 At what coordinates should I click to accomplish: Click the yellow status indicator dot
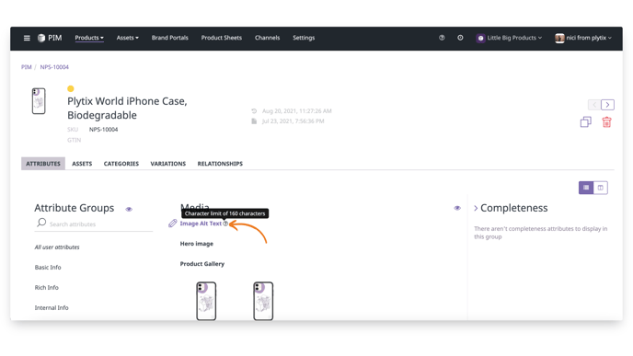pos(71,89)
